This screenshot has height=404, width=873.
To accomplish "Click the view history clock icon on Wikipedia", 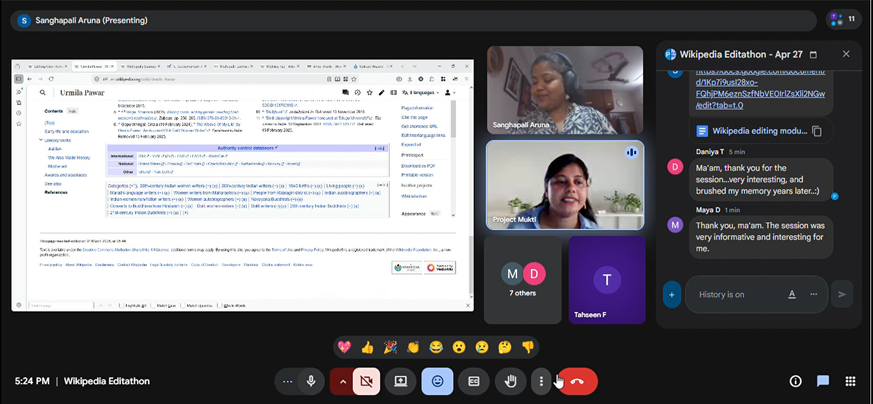I will [x=357, y=93].
